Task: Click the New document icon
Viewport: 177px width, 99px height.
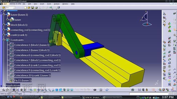Action: point(25,8)
